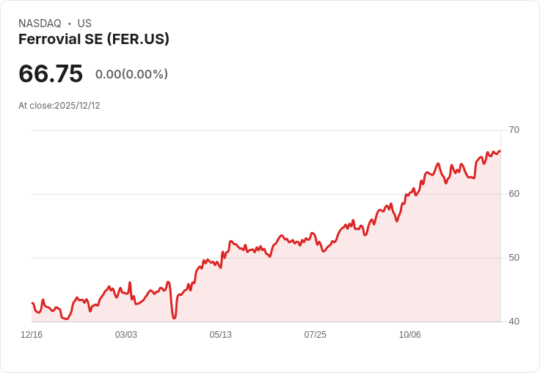Click the 66.75 current price
Image resolution: width=540 pixels, height=373 pixels.
pyautogui.click(x=51, y=73)
